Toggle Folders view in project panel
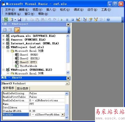 [17, 30]
